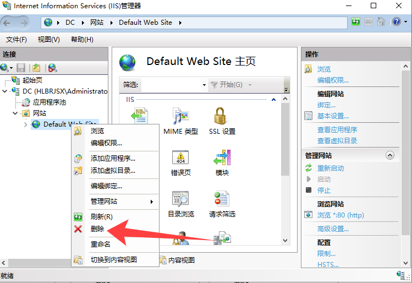412x283 pixels.
Task: Open the 模块 feature icon
Action: pos(222,159)
